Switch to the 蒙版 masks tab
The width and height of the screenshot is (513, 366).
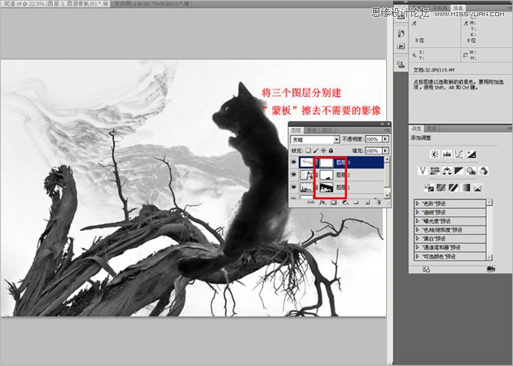coord(432,129)
